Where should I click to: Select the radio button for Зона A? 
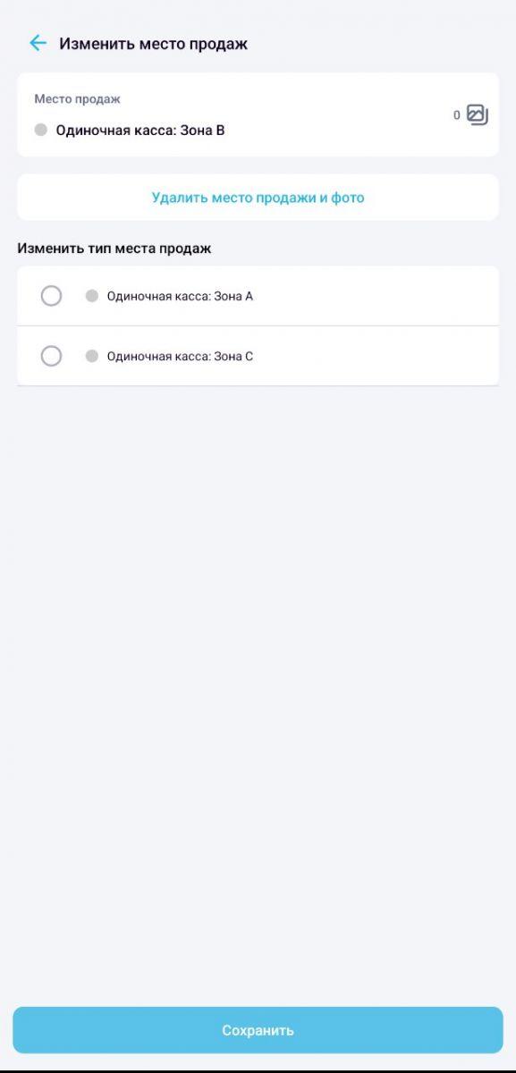point(51,296)
